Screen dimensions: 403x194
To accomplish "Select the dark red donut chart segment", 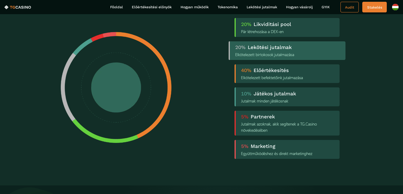I will [97, 37].
